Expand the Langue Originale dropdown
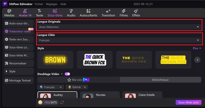This screenshot has width=205, height=108. coord(119,27)
